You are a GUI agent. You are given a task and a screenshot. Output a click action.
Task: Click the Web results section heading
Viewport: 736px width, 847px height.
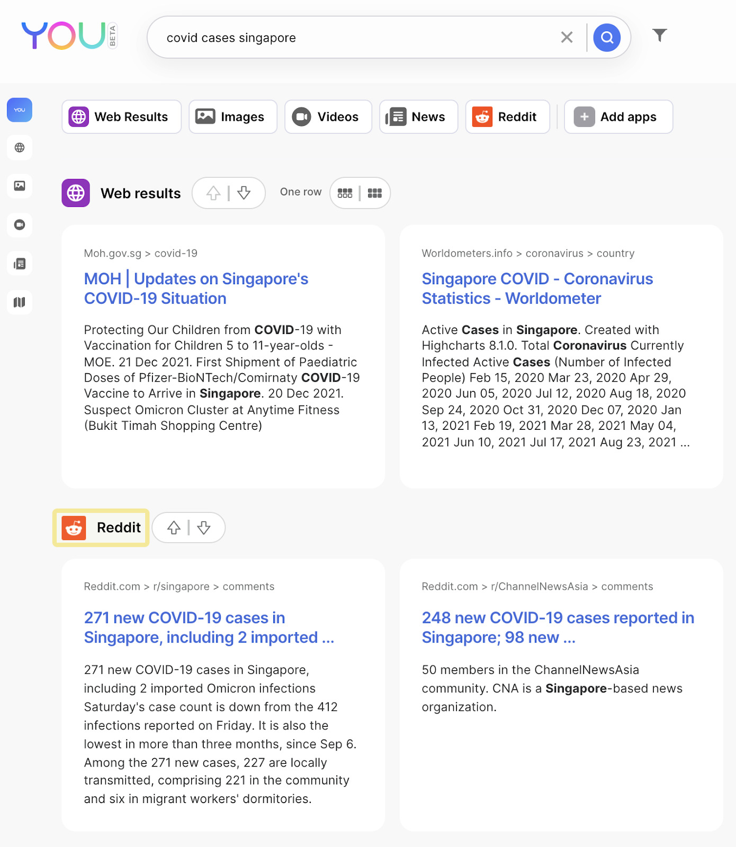click(x=141, y=194)
